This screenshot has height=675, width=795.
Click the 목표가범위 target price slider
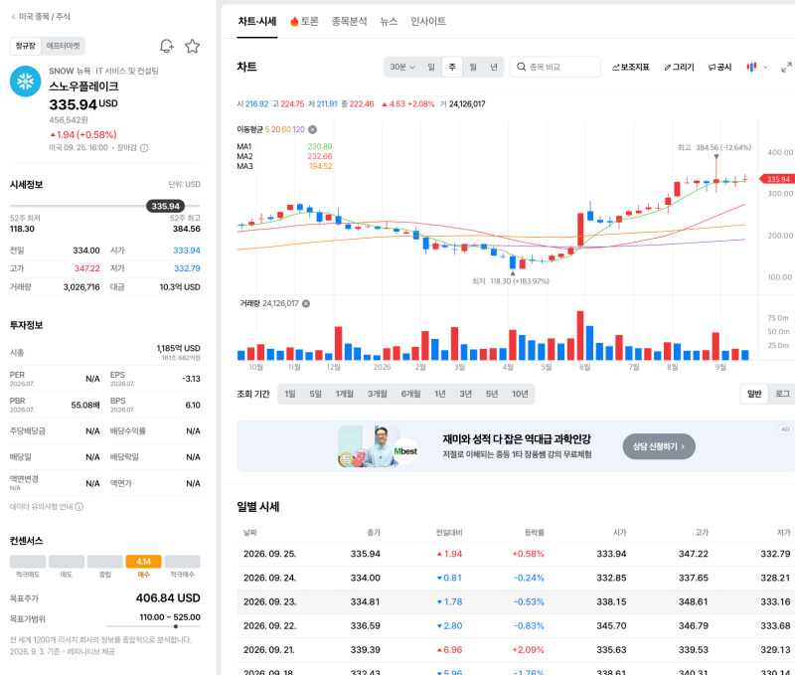[x=153, y=626]
